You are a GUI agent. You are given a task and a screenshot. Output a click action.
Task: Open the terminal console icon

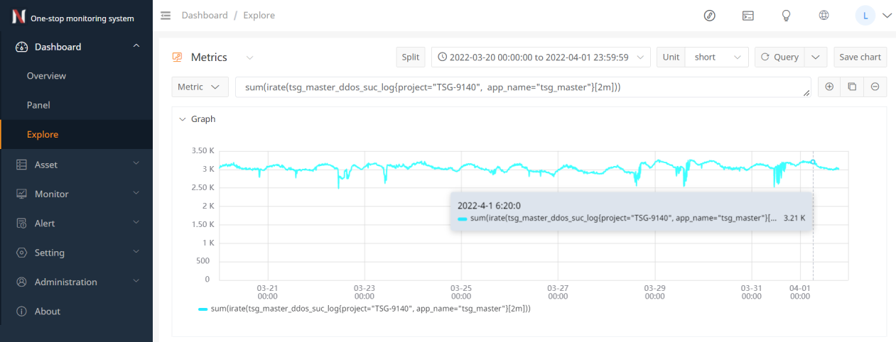tap(747, 16)
